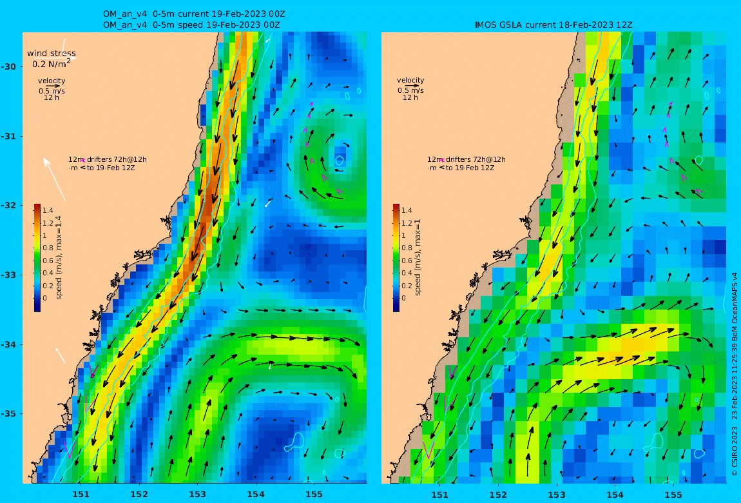741x503 pixels.
Task: Click the -31 latitude axis label
Action: point(8,136)
